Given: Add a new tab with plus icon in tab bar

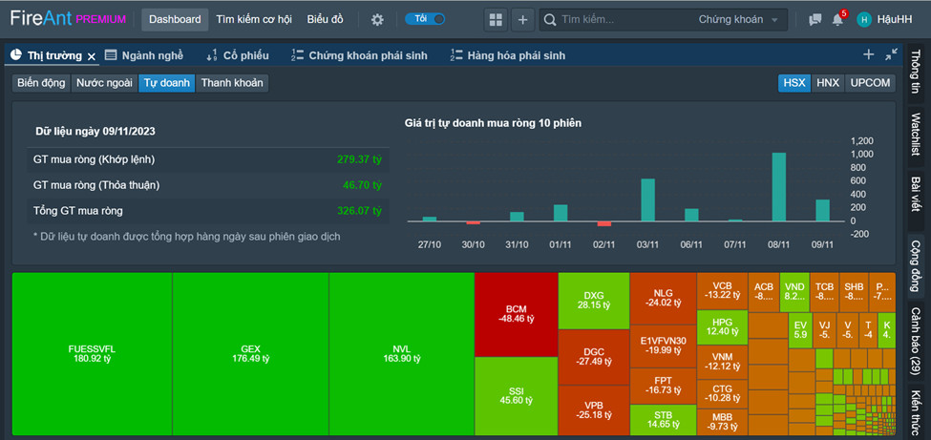Looking at the screenshot, I should pyautogui.click(x=868, y=55).
